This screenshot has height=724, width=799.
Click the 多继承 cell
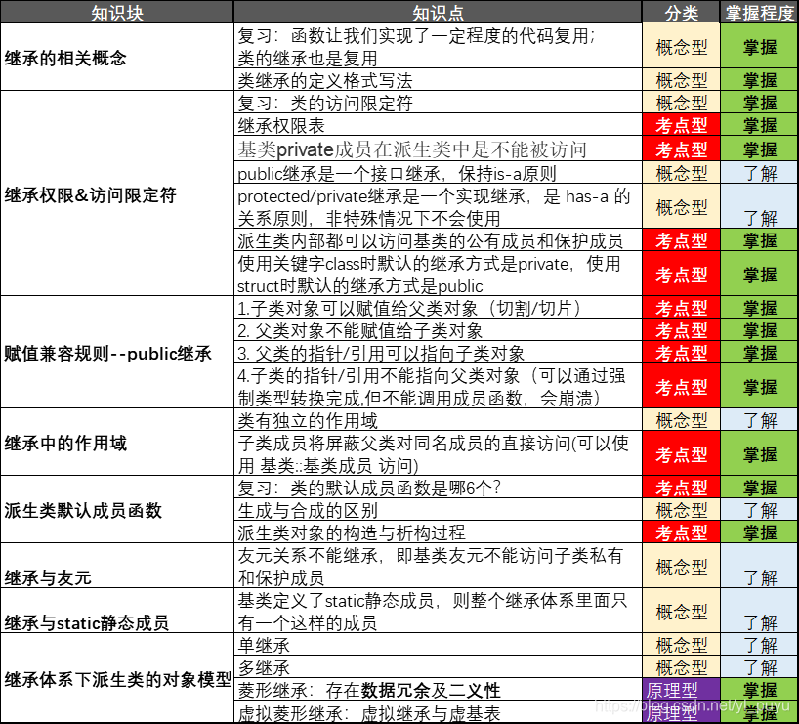[x=438, y=667]
